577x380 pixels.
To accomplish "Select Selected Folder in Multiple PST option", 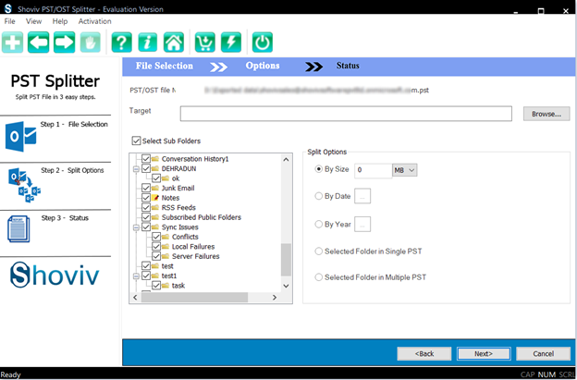I will tap(319, 277).
